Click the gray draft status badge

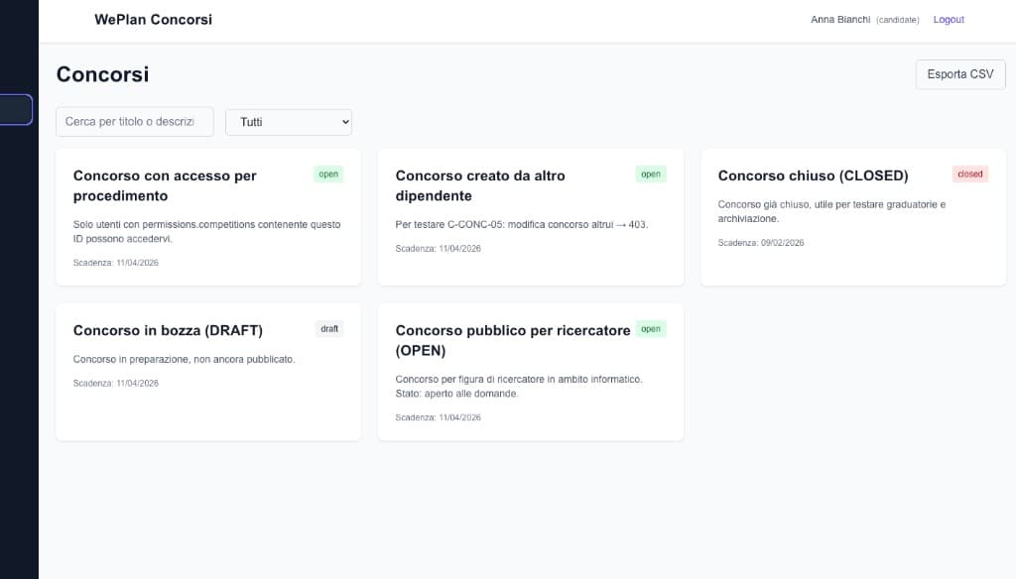(329, 329)
